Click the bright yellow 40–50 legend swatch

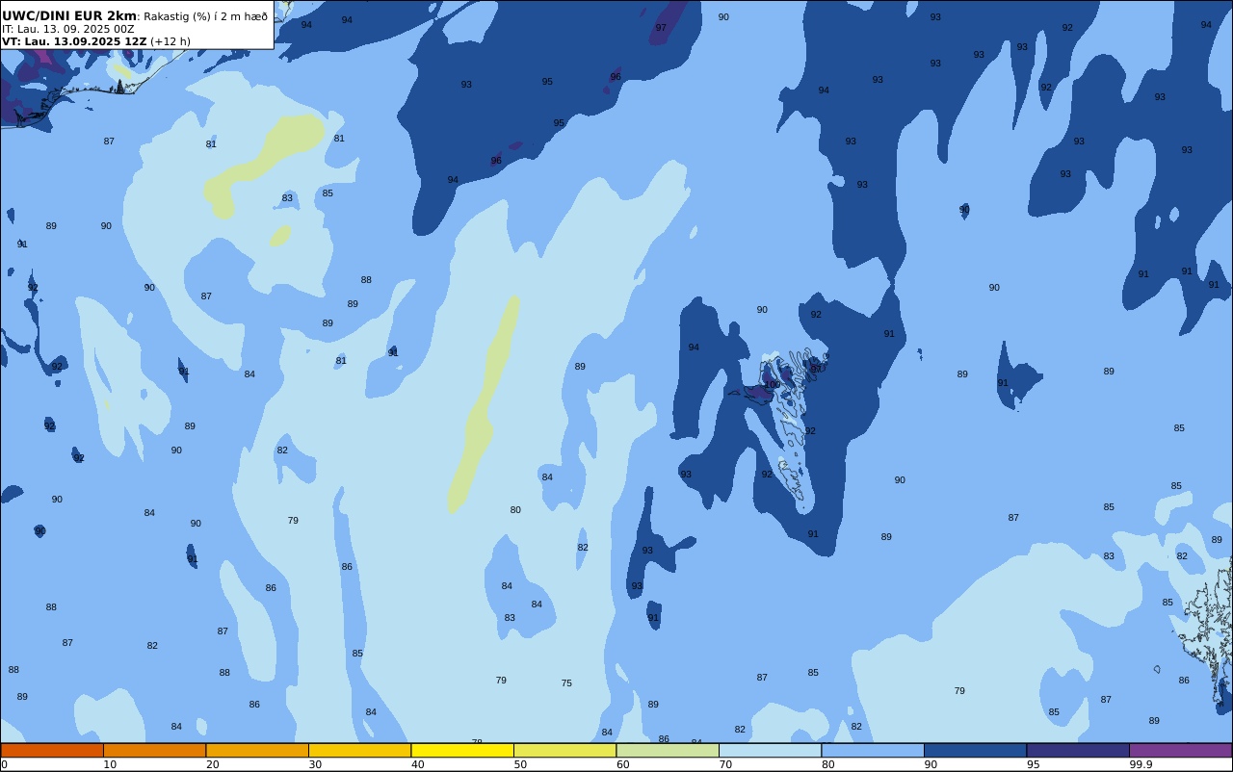click(462, 750)
